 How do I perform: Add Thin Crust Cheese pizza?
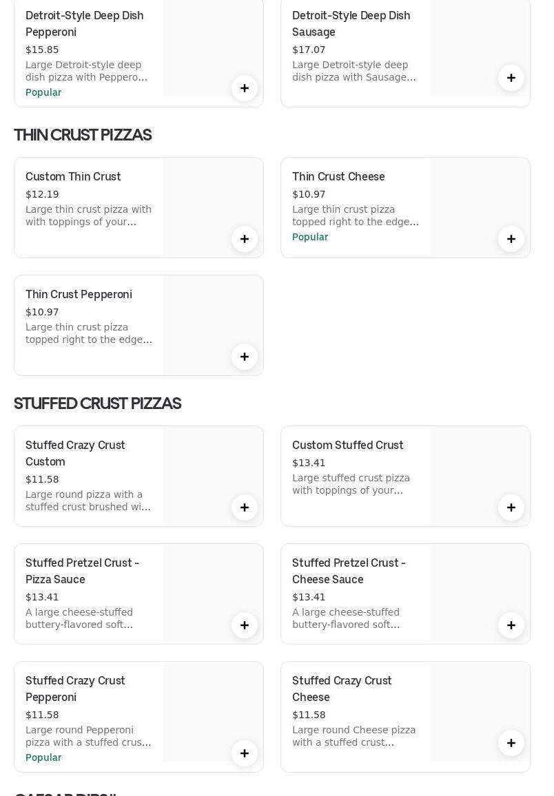tap(511, 239)
